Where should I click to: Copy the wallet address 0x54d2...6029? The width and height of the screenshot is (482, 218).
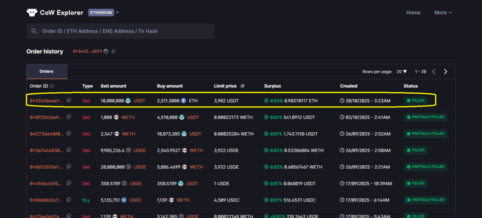point(113,51)
